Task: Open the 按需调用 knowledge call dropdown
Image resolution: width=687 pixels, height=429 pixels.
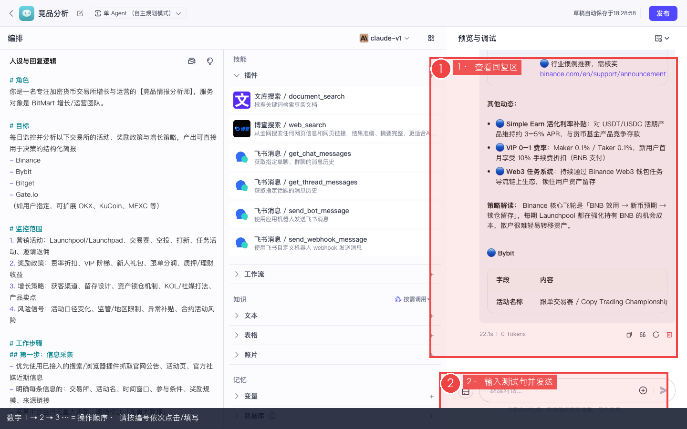Action: click(x=413, y=299)
